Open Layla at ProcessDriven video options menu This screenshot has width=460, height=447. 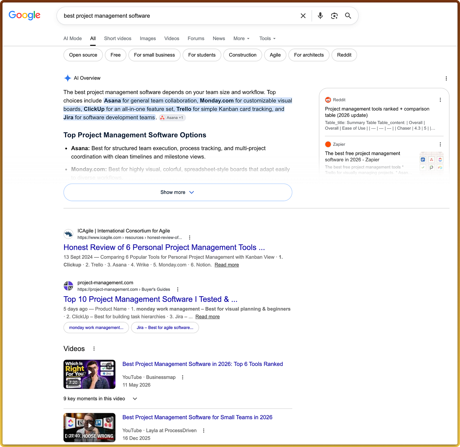pyautogui.click(x=204, y=431)
